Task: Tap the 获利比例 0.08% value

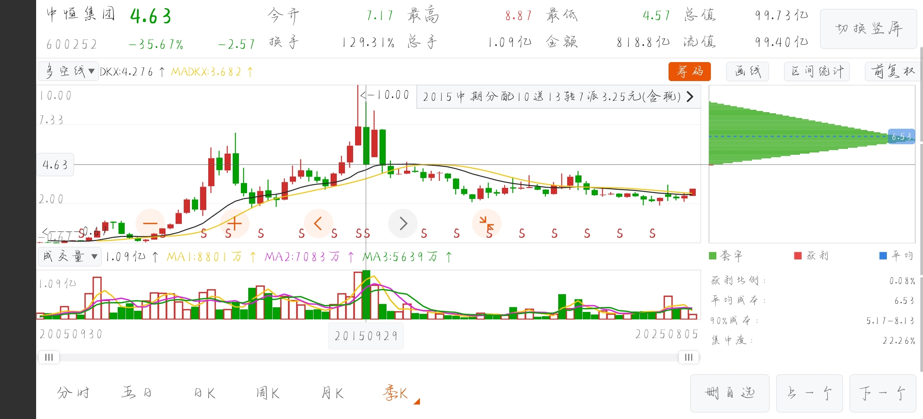Action: tap(902, 281)
